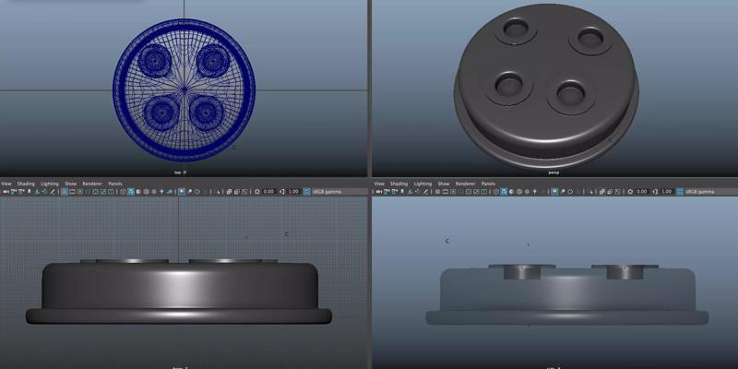738x369 pixels.
Task: Toggle X-Ray Active Components in lower-right panel toolbar
Action: pos(609,192)
